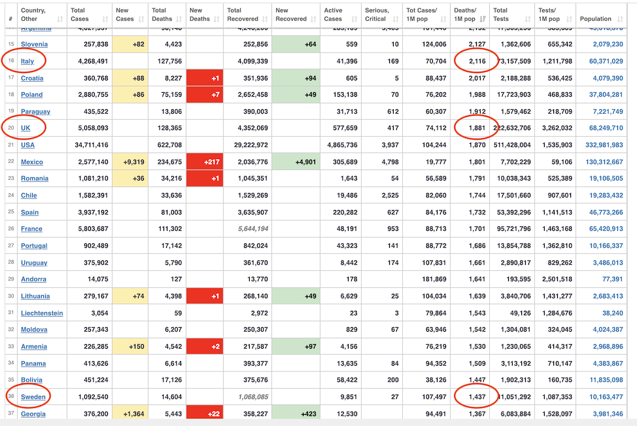Sort table by Total Recovered column
This screenshot has width=637, height=426.
click(247, 15)
